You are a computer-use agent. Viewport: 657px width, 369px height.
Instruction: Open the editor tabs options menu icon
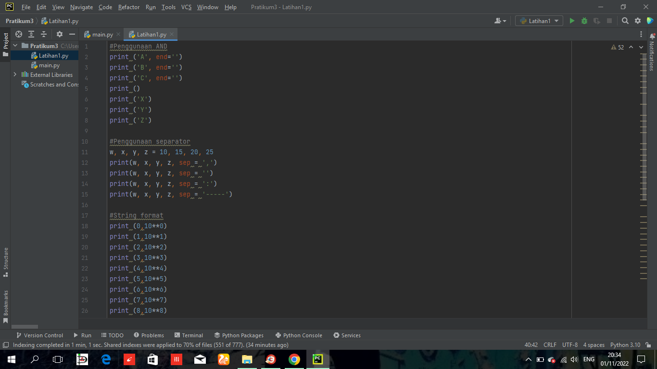641,34
